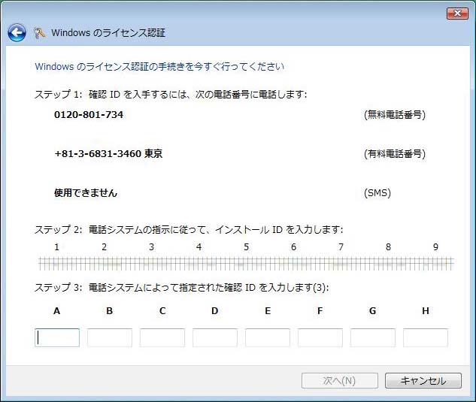Click the 使用できません SMS entry
This screenshot has width=476, height=402.
point(86,192)
